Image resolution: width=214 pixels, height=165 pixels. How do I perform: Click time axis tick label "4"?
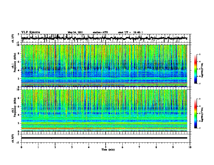[89, 147]
